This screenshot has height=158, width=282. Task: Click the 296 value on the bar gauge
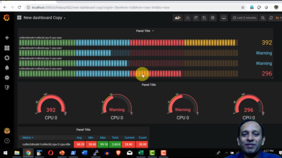click(x=267, y=74)
